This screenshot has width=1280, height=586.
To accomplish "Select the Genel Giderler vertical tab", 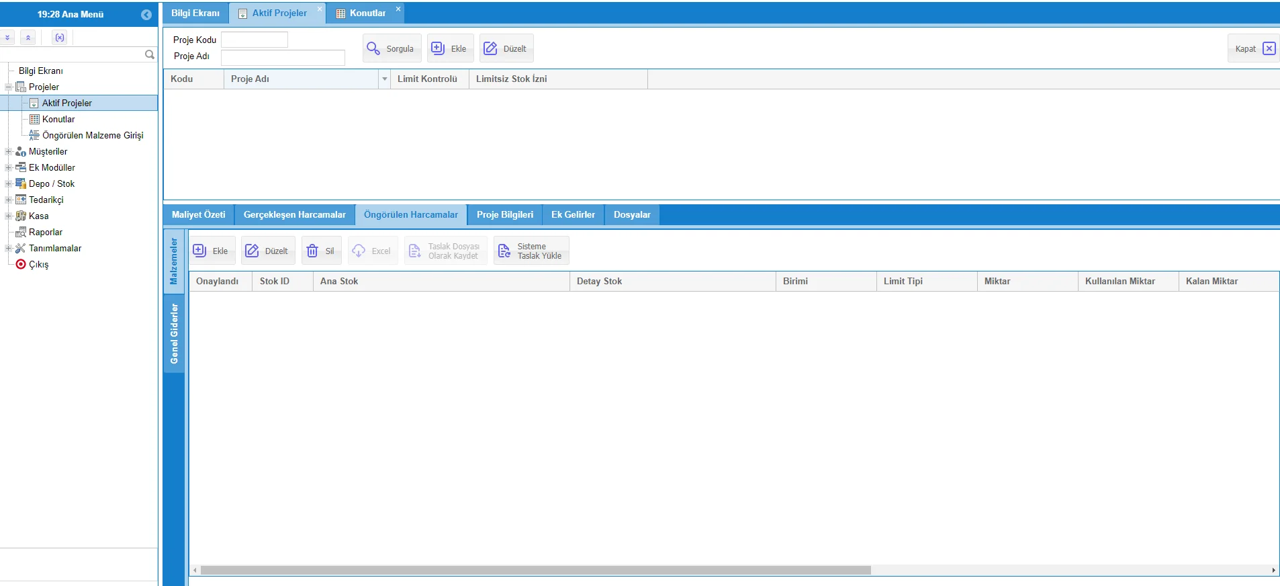I will click(x=174, y=334).
